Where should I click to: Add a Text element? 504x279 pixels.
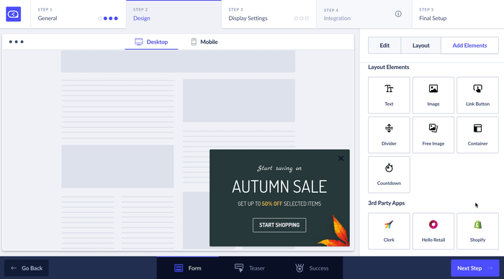tap(389, 95)
